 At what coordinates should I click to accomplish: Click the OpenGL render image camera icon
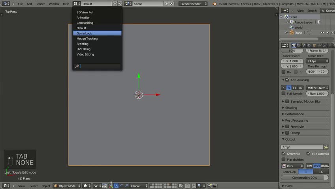click(210, 186)
